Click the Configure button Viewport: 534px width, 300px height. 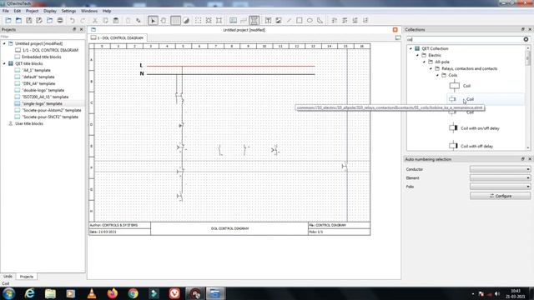point(501,196)
